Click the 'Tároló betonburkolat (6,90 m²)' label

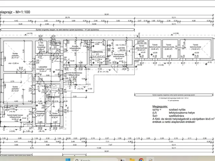click(x=168, y=47)
